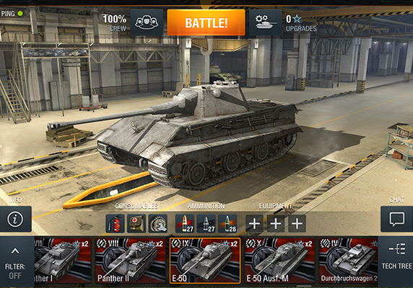Choose the E 50 Ausf. M tank card
The image size is (413, 288).
click(279, 261)
